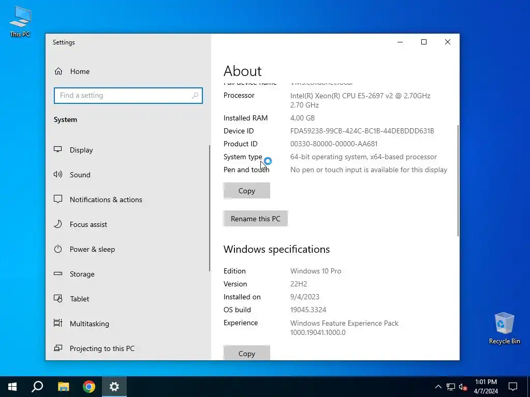Launch Google Chrome from the taskbar
The image size is (530, 397).
point(89,387)
